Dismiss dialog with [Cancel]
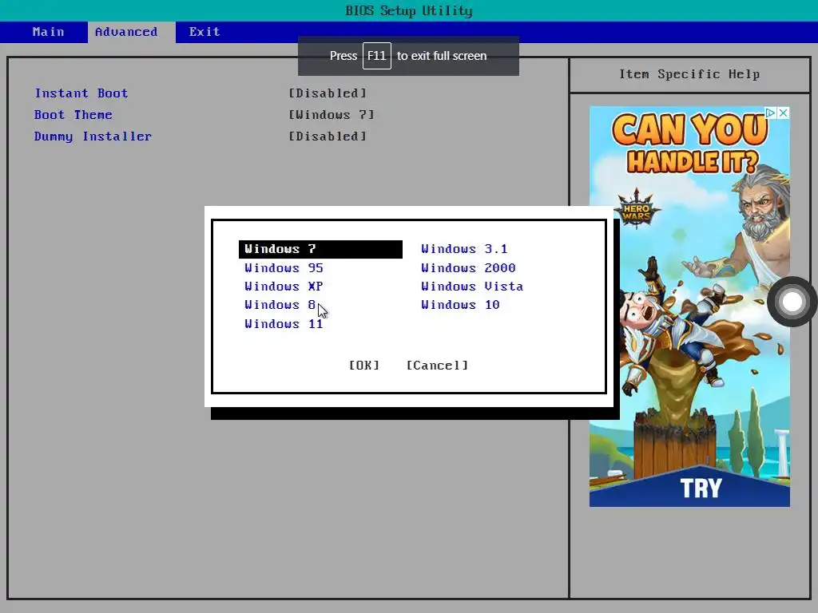818x613 pixels. [x=437, y=366]
